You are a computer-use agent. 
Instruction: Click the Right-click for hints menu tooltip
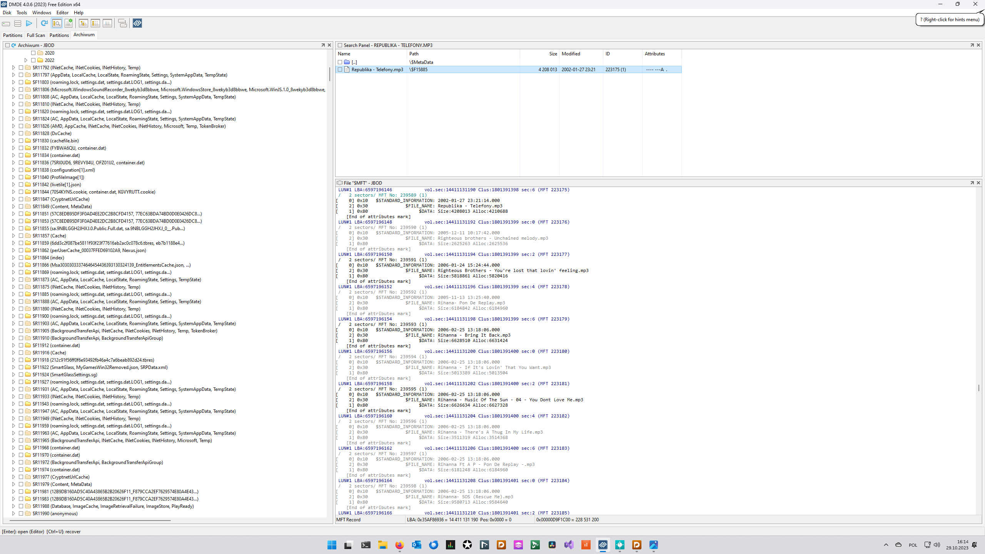[x=950, y=20]
